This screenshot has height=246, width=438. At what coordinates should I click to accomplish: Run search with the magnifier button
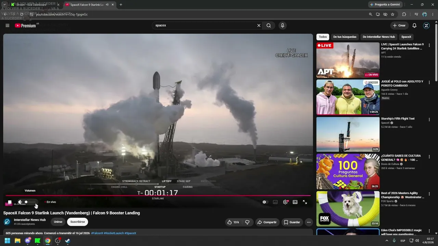pyautogui.click(x=269, y=25)
